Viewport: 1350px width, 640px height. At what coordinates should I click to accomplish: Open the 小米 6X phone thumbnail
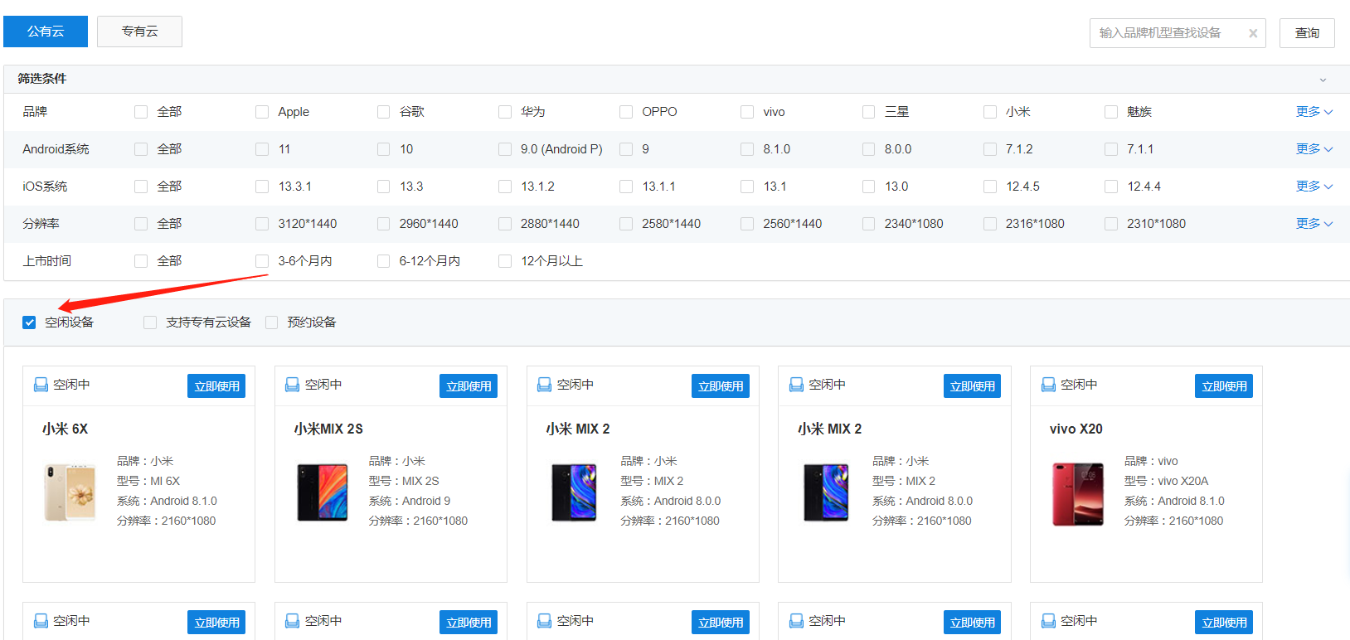click(x=70, y=493)
